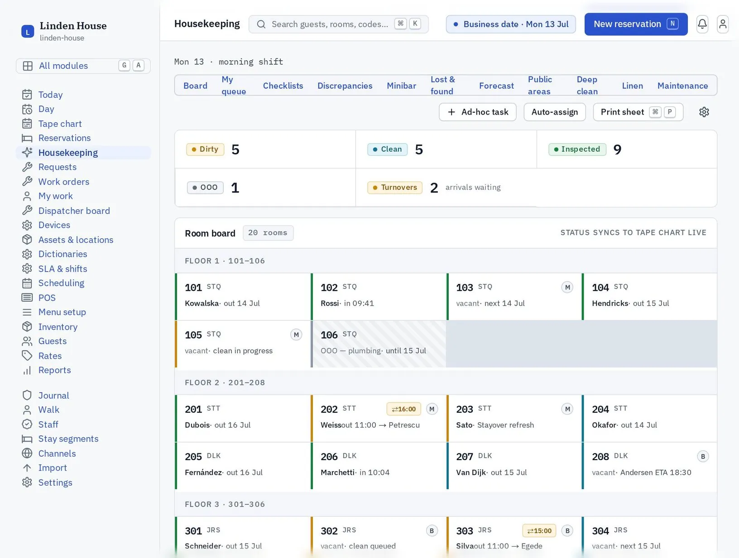Screen dimensions: 739x558
Task: Click the Business date Mon 13 Jul pill
Action: coord(511,24)
